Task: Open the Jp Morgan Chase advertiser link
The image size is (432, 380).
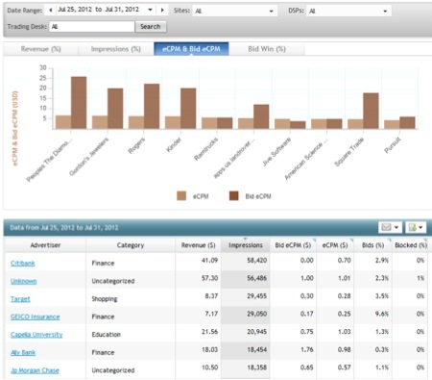Action: coord(35,370)
